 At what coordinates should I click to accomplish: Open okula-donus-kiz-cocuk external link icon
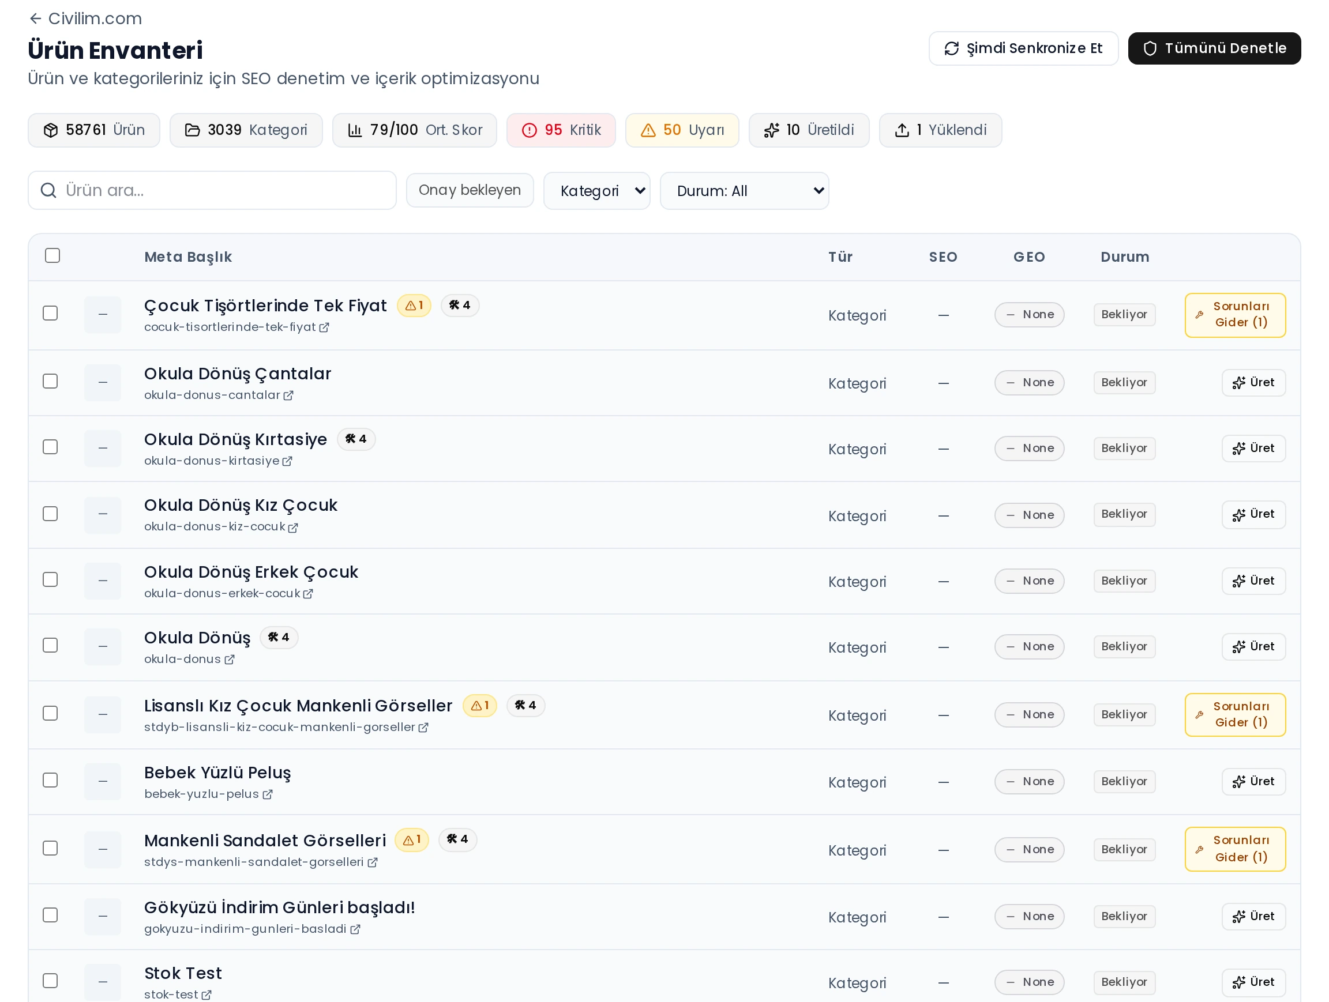tap(293, 528)
